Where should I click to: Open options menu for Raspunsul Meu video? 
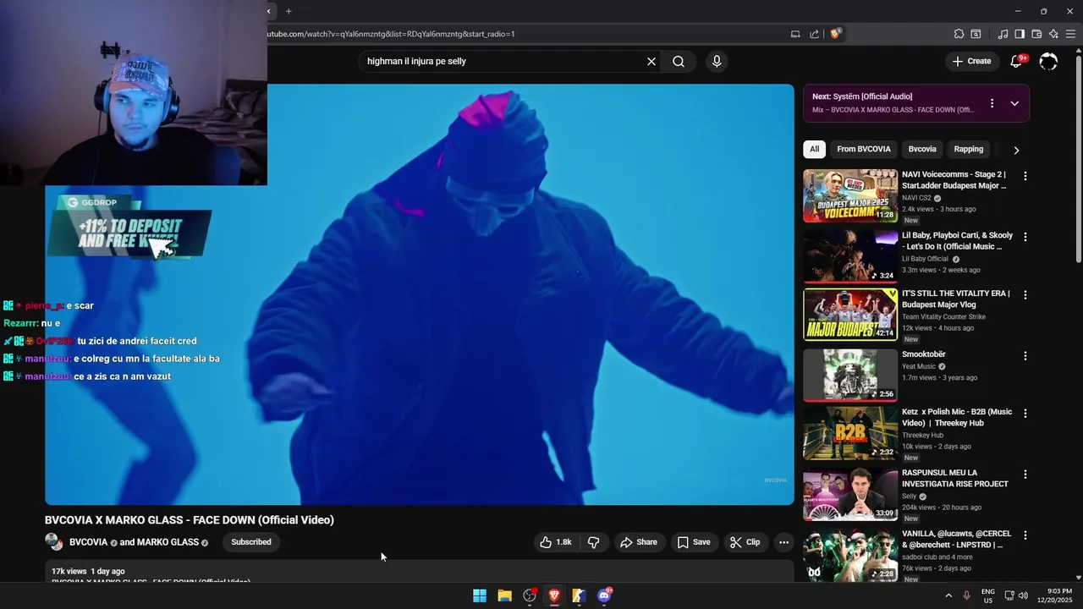coord(1025,475)
